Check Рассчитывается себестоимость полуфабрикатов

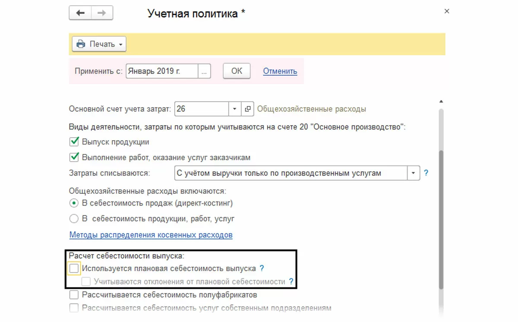[x=74, y=295]
